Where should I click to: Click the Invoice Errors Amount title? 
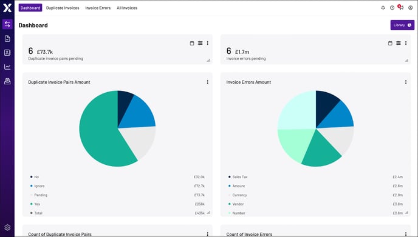[x=248, y=82]
